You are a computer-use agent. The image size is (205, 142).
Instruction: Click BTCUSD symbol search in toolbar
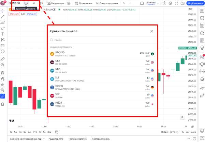click(x=14, y=3)
